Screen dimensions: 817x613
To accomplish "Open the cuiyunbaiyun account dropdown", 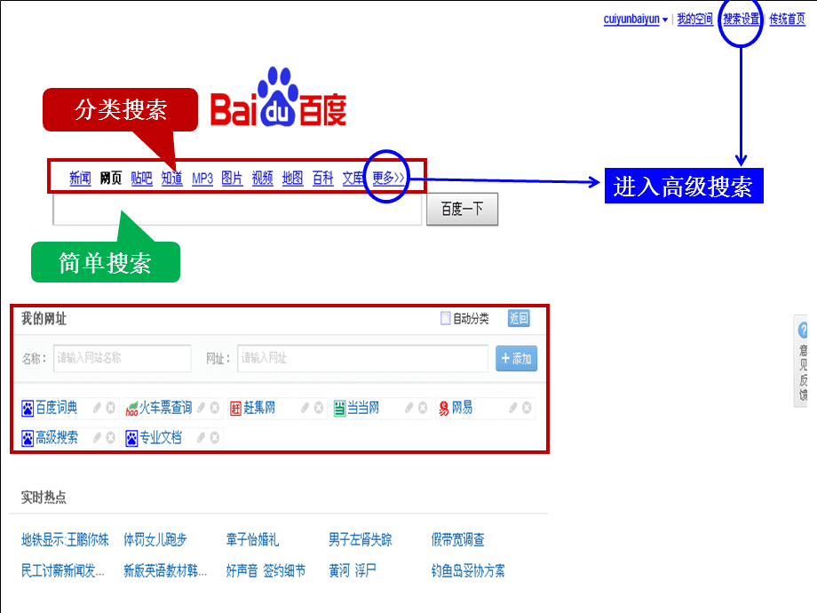I will [635, 20].
